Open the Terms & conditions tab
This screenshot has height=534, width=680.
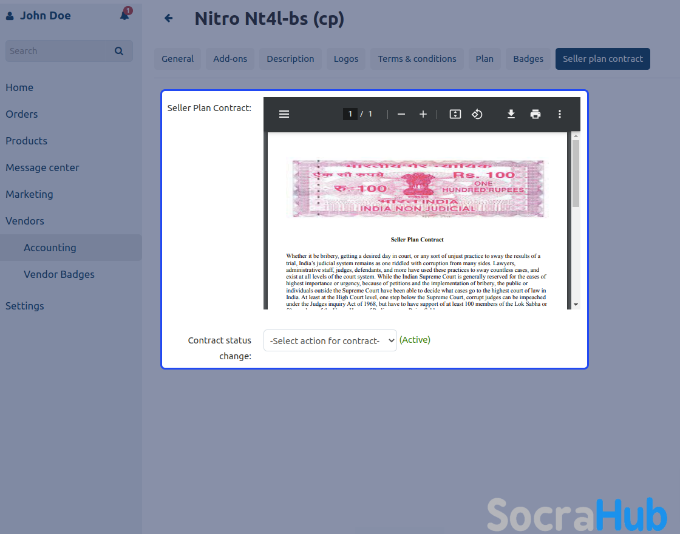click(416, 59)
